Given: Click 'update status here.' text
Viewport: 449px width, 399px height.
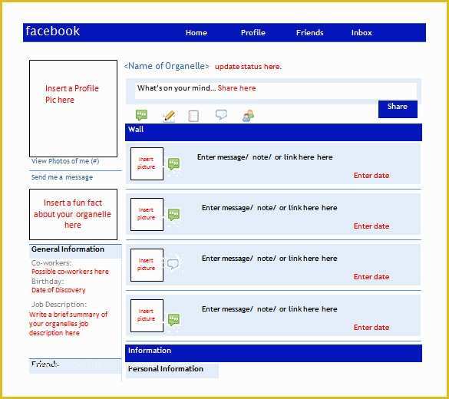Looking at the screenshot, I should pos(248,67).
